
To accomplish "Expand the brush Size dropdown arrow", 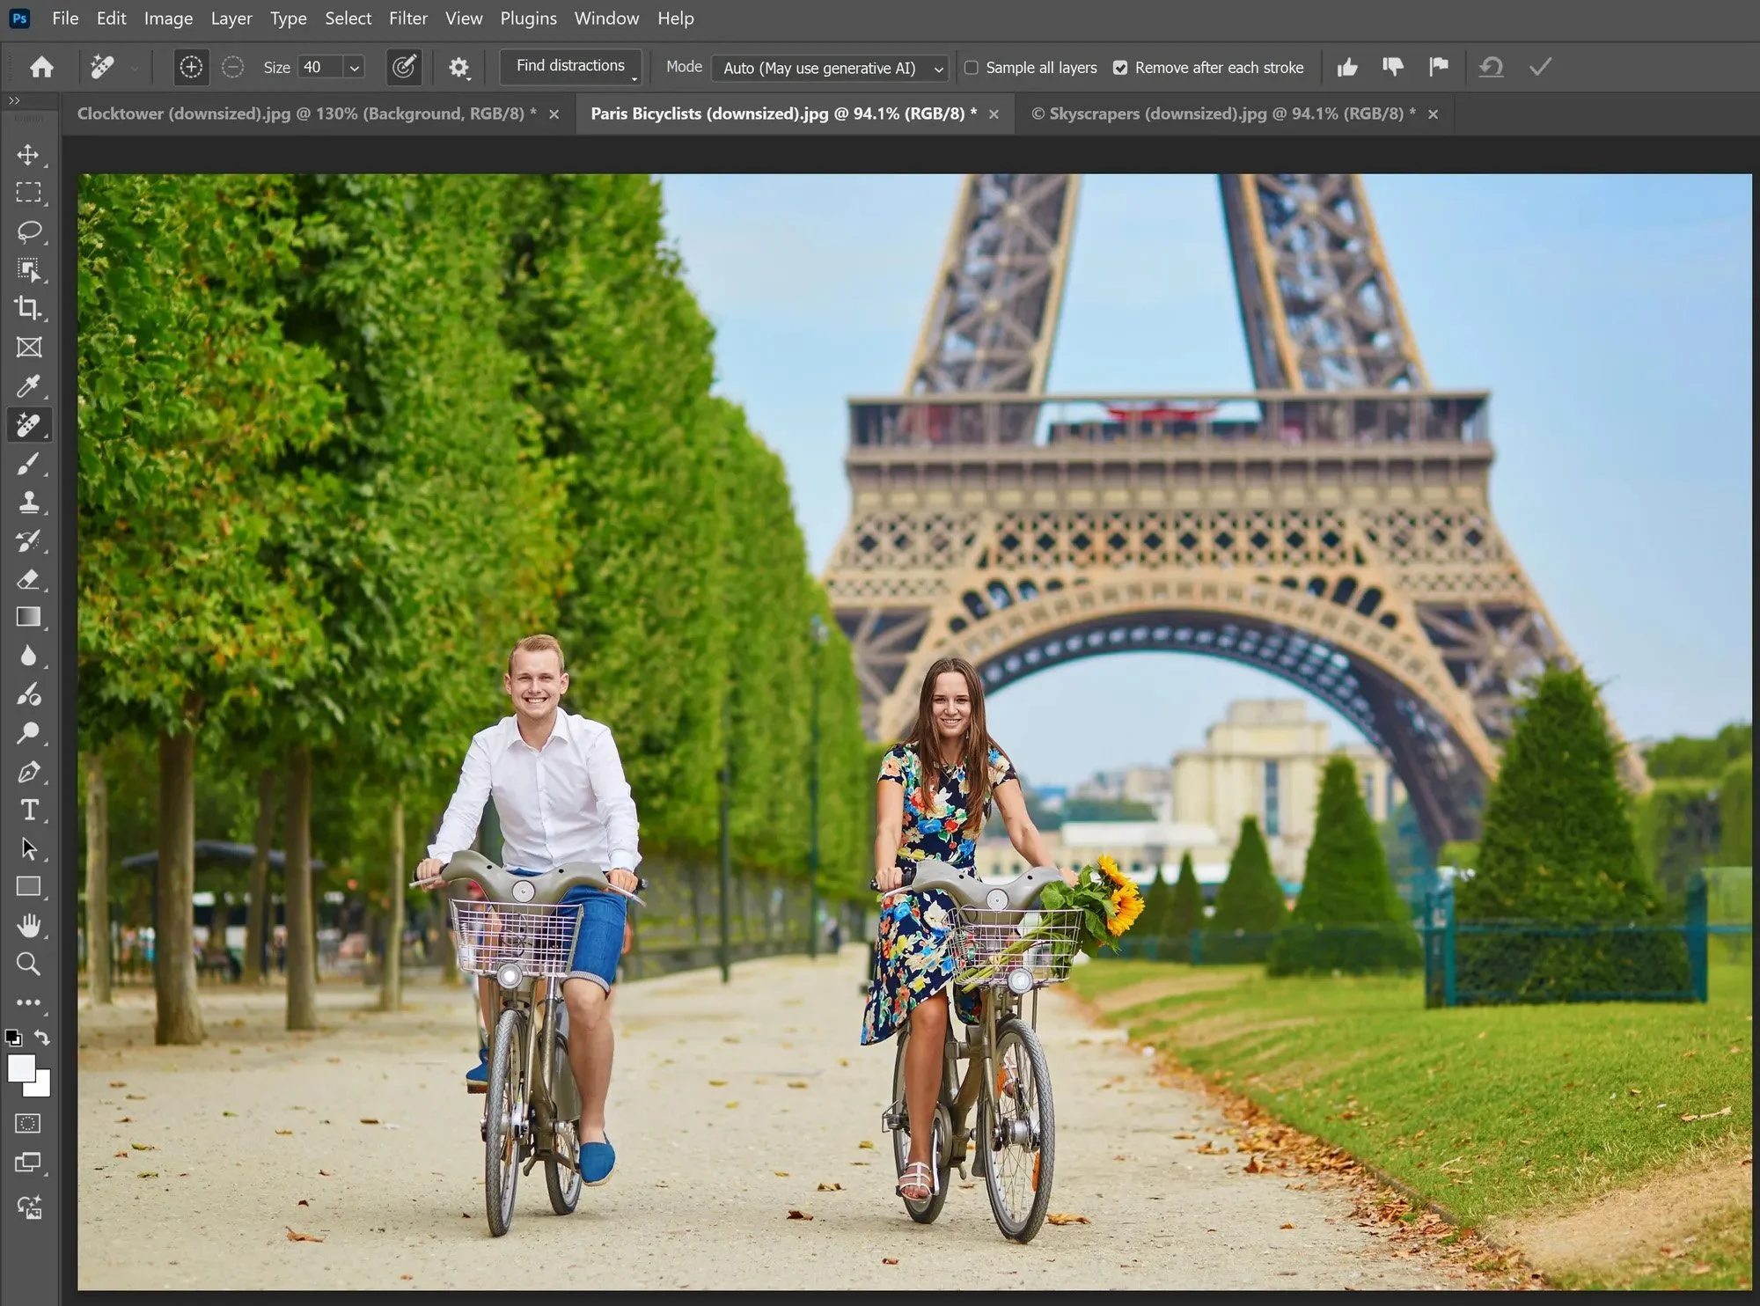I will 354,68.
